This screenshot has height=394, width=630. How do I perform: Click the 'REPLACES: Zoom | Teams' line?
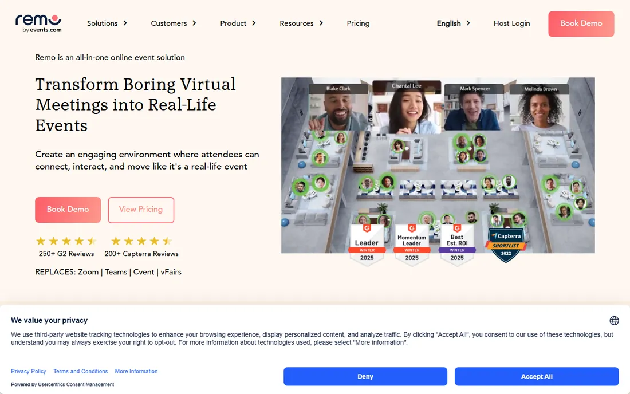[x=108, y=272]
